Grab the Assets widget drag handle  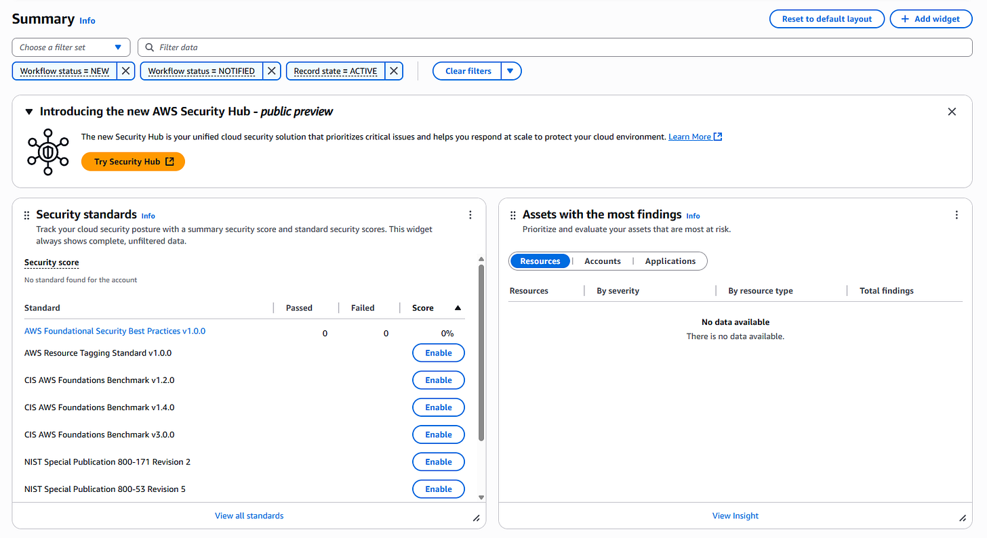(513, 215)
